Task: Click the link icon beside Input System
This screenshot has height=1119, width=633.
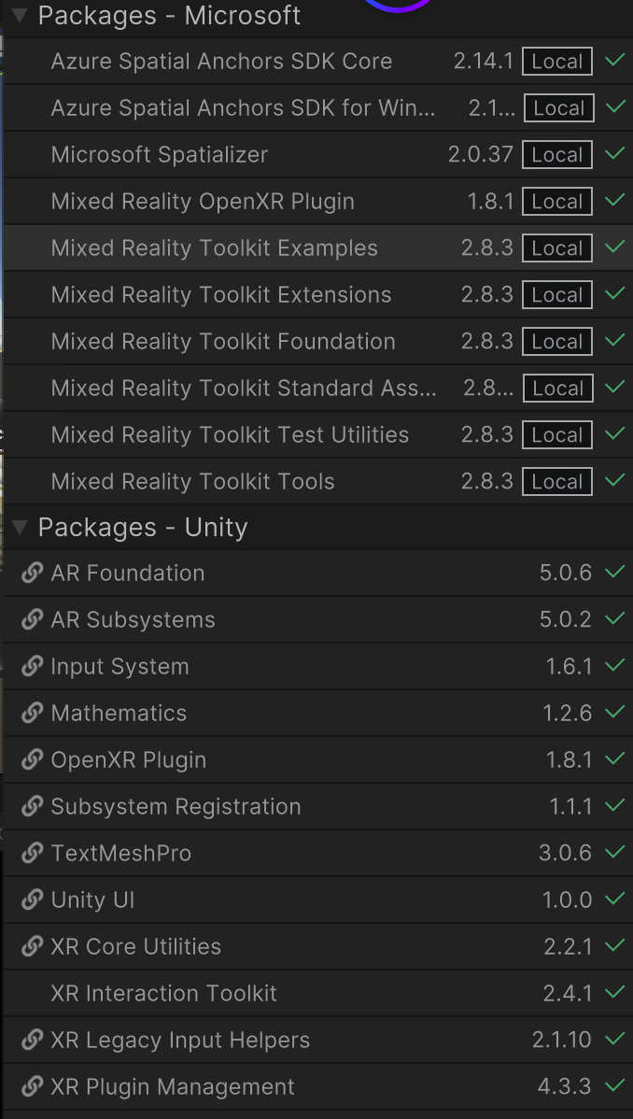Action: click(x=31, y=666)
